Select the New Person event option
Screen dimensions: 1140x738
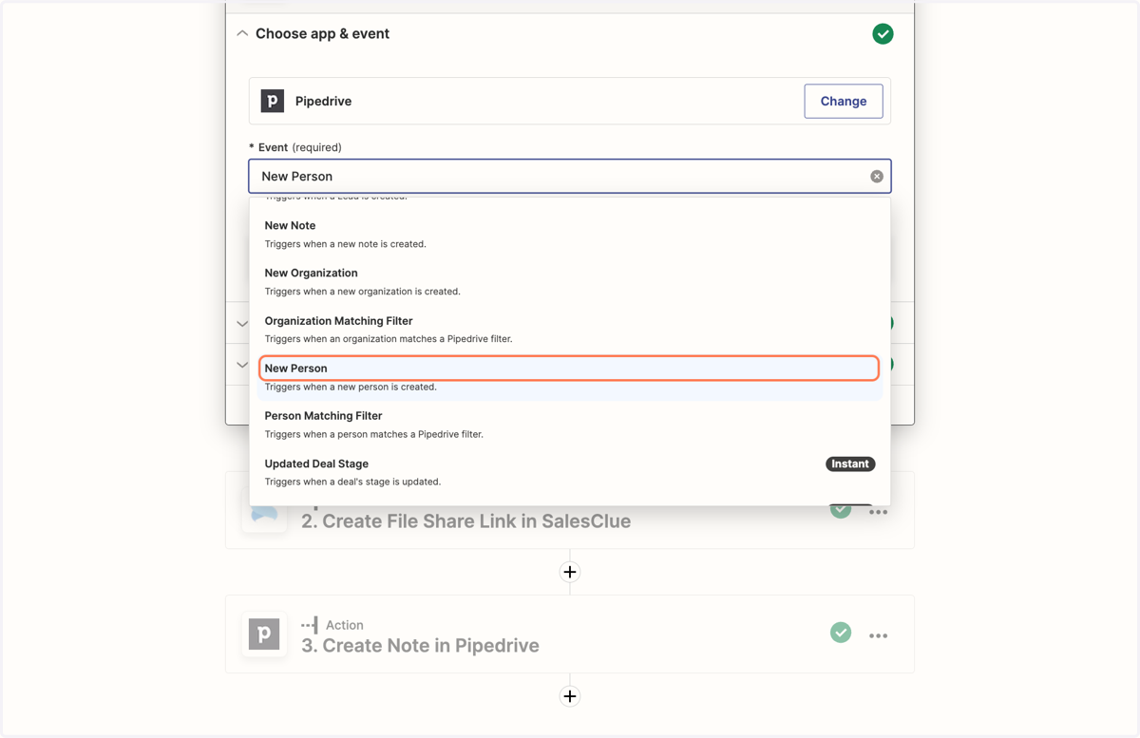(x=570, y=377)
